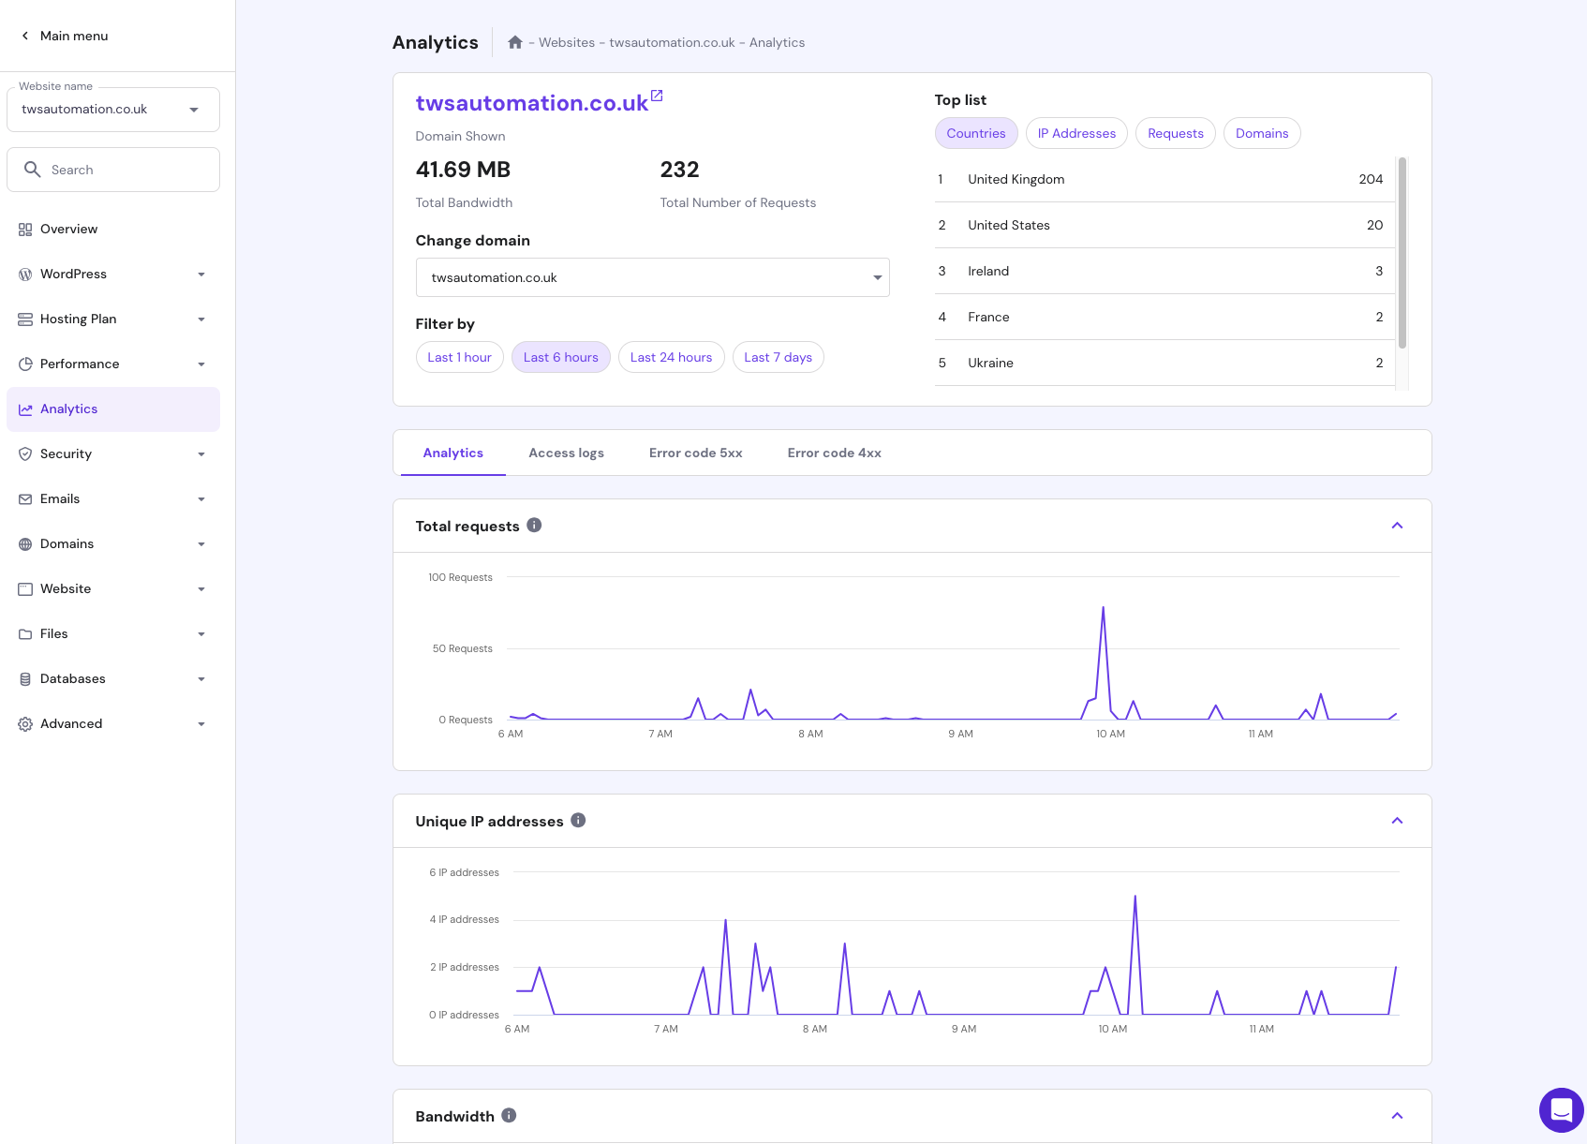The image size is (1587, 1144).
Task: Expand the Security menu arrow
Action: click(201, 454)
